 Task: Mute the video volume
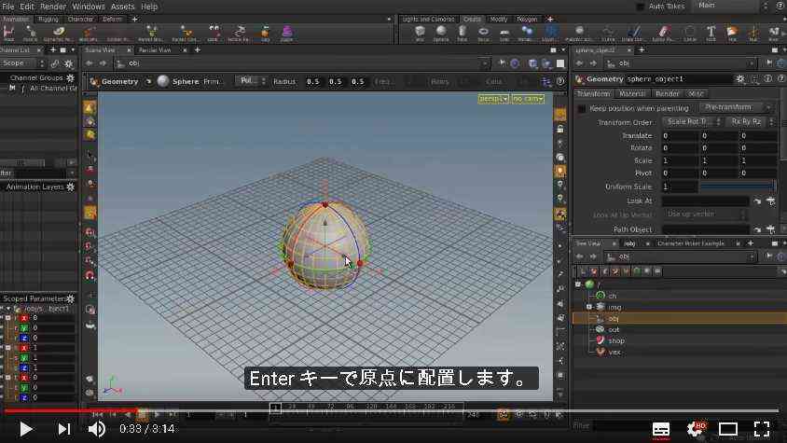(x=96, y=429)
